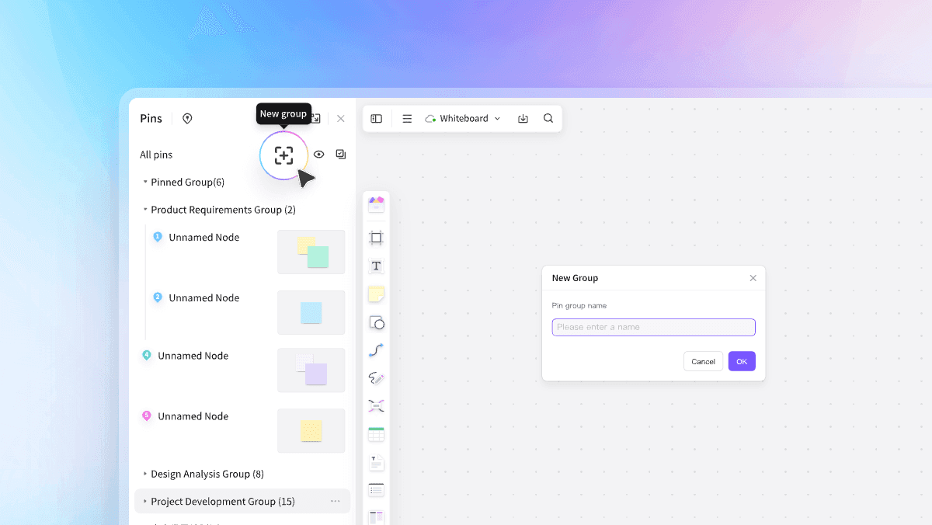Select the Shapes tool
The height and width of the screenshot is (525, 932).
point(376,322)
